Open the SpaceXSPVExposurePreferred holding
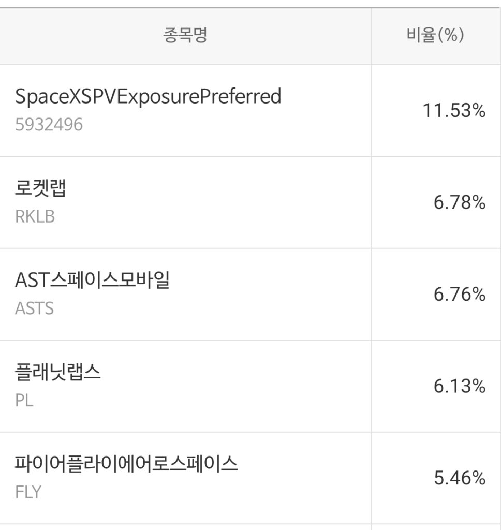The width and height of the screenshot is (501, 530). tap(148, 97)
